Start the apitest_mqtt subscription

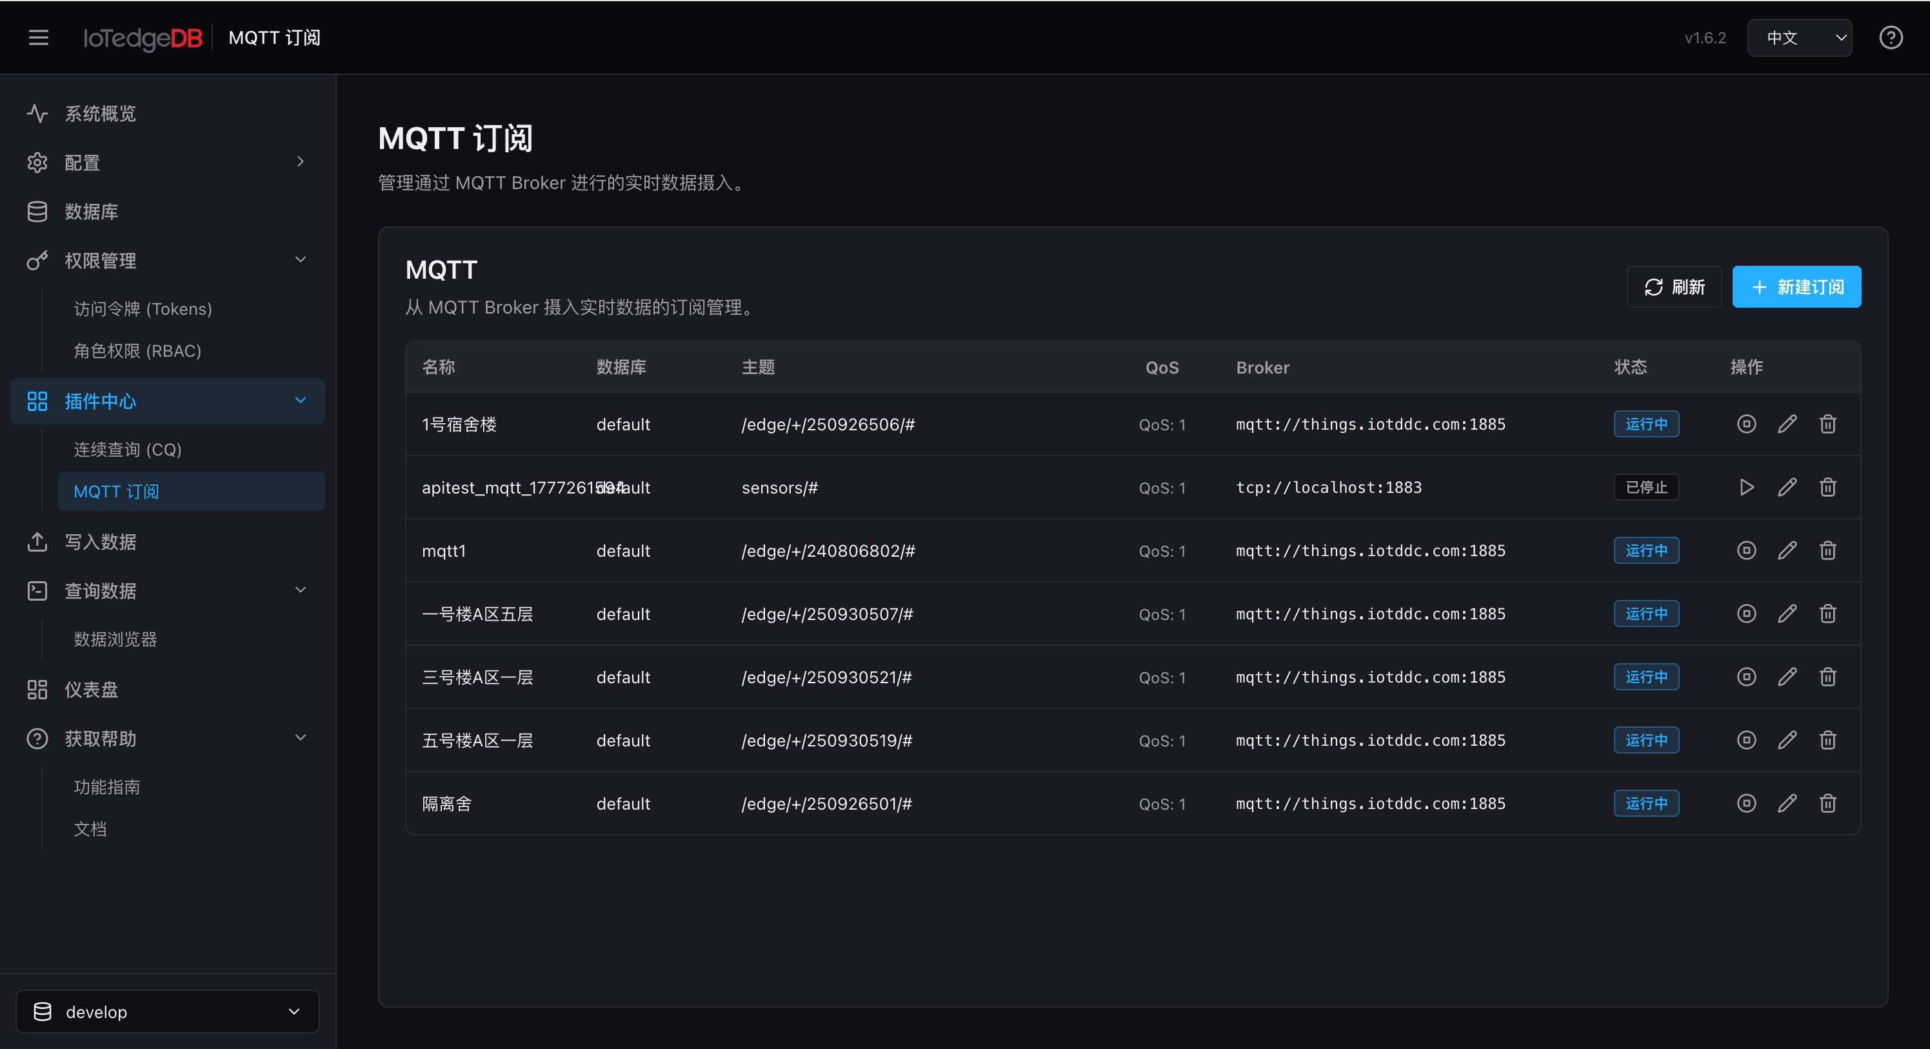[1746, 488]
